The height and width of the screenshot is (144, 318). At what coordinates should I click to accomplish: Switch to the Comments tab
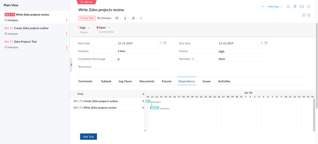[85, 81]
